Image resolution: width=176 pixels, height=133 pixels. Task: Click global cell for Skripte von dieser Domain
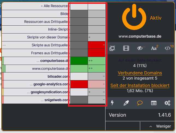(79, 37)
